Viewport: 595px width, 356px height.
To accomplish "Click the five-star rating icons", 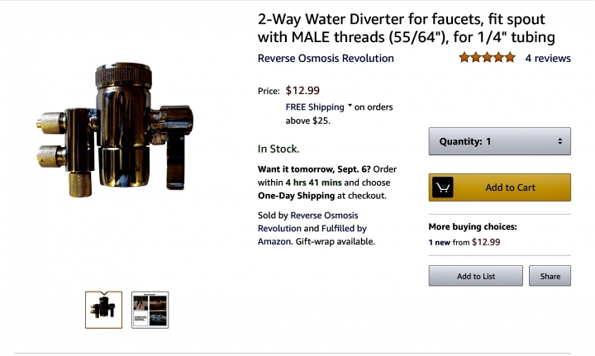I will (487, 58).
